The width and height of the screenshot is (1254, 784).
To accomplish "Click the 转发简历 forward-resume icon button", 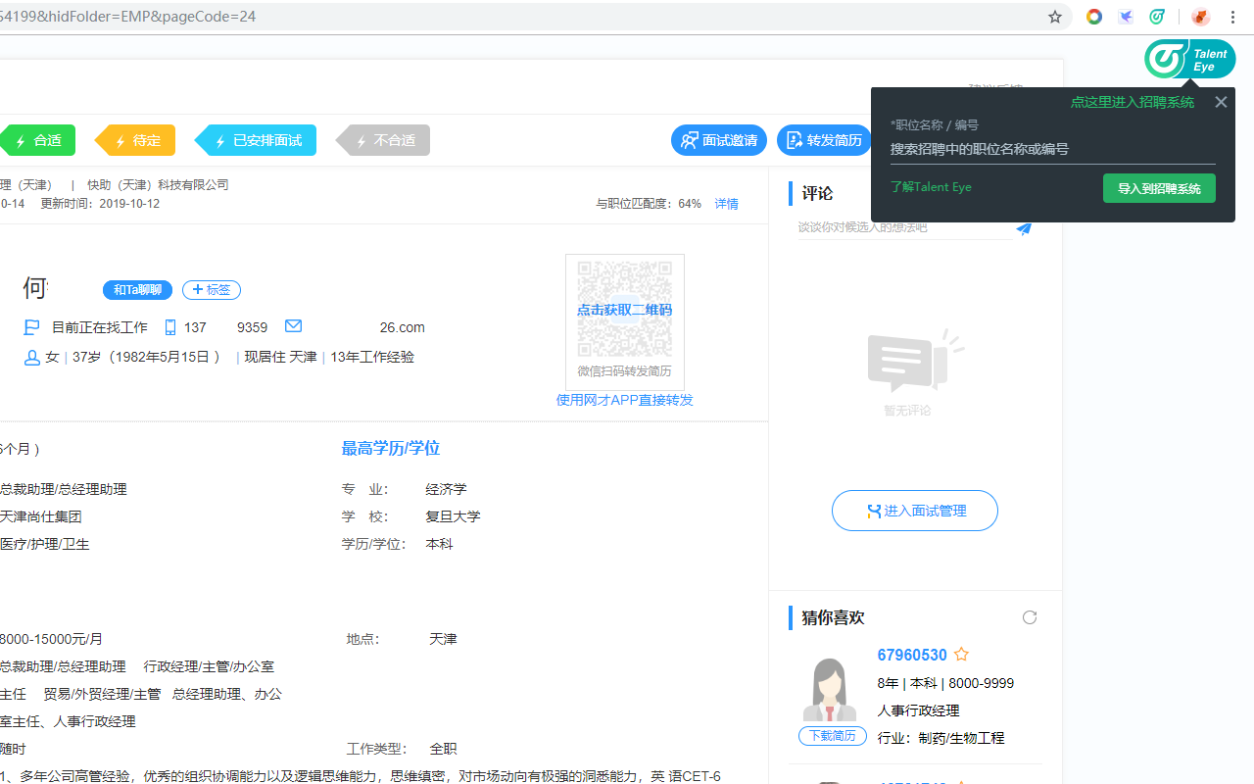I will [824, 140].
